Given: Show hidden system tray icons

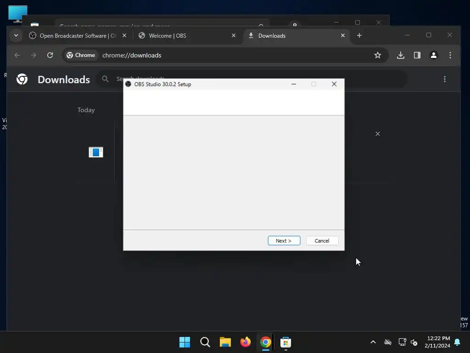Looking at the screenshot, I should click(373, 342).
